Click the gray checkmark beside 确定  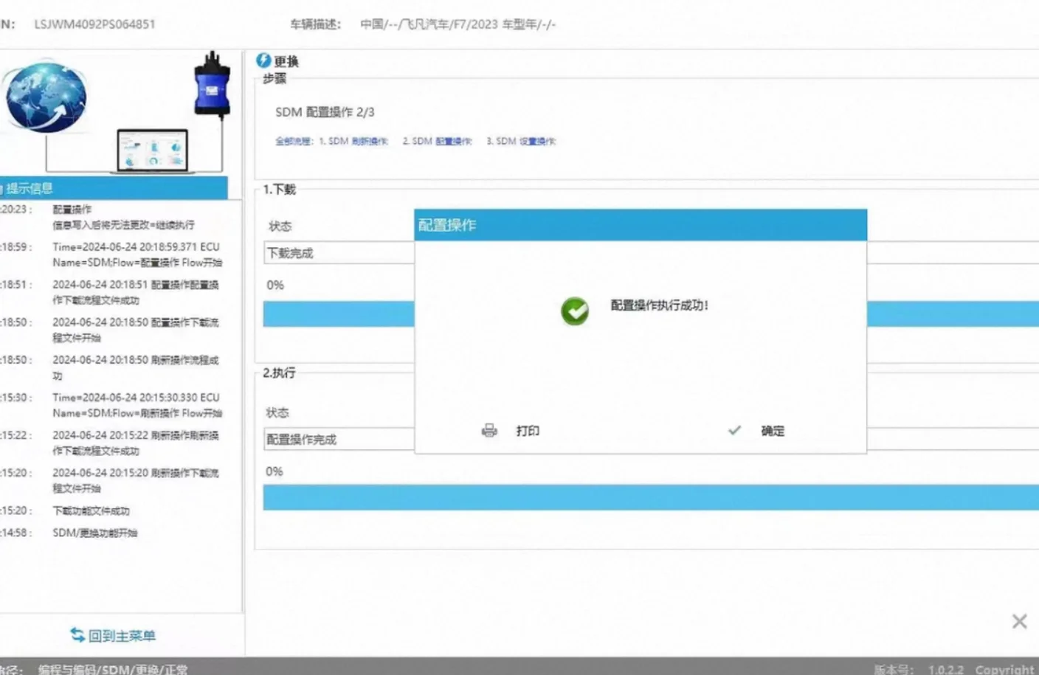[x=734, y=430]
